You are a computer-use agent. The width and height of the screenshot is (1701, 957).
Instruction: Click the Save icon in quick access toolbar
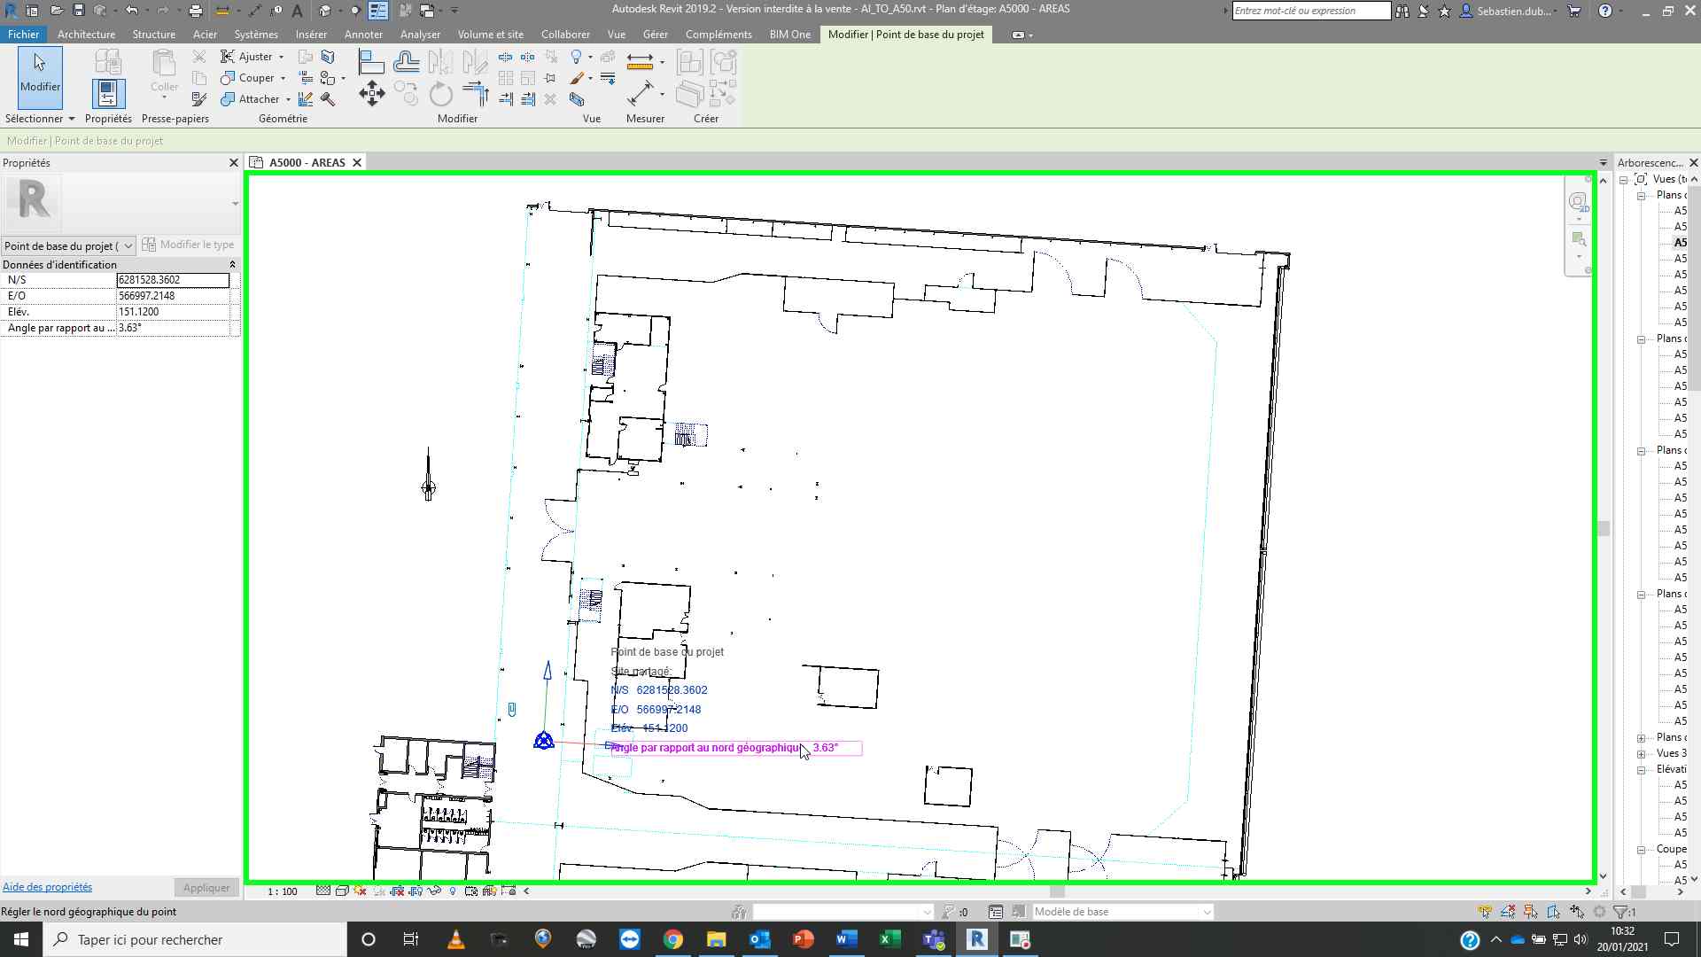[x=78, y=11]
